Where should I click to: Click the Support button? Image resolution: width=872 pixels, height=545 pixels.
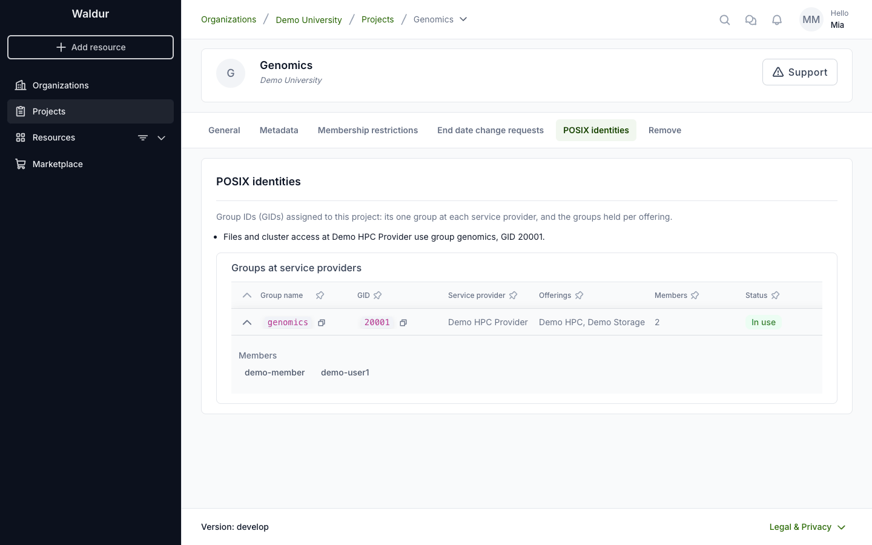(x=799, y=72)
